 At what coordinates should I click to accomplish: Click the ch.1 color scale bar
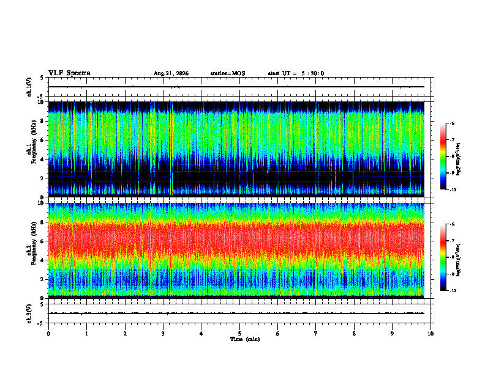tap(443, 156)
